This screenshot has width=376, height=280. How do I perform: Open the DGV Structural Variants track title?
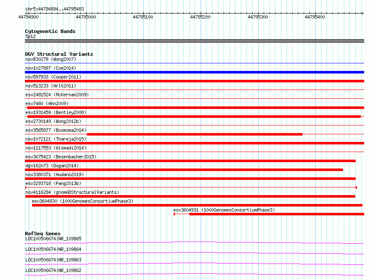pos(59,54)
